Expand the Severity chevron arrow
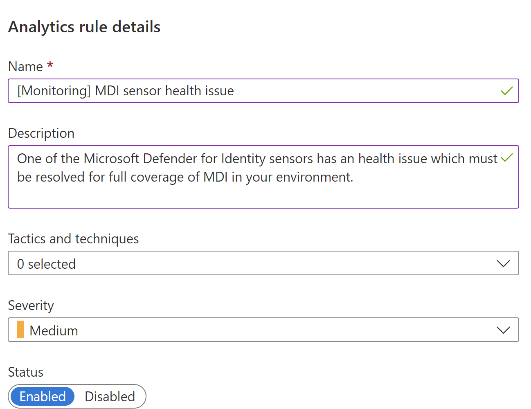The width and height of the screenshot is (531, 409). tap(503, 330)
